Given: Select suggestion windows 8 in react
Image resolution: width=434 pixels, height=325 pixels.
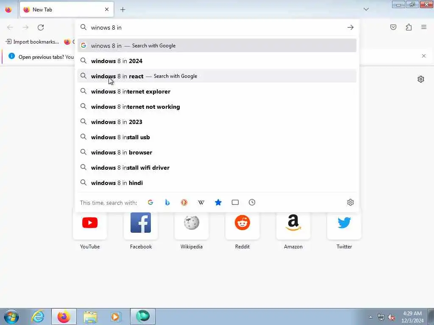Looking at the screenshot, I should point(217,76).
